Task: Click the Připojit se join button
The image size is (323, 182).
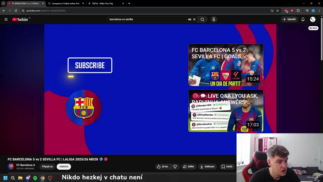Action: [x=47, y=167]
